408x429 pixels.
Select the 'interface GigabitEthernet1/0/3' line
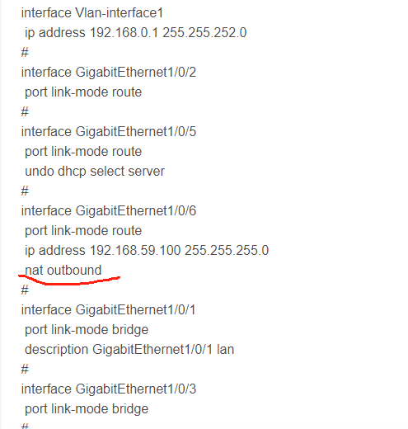point(109,389)
